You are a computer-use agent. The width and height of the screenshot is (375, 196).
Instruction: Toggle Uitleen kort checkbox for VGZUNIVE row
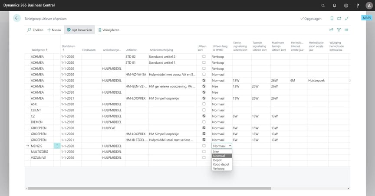(204, 157)
